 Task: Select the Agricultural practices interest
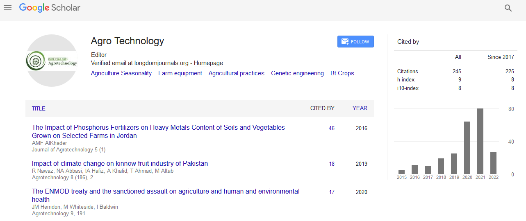pyautogui.click(x=237, y=73)
